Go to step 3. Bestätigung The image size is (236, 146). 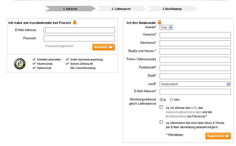click(172, 9)
